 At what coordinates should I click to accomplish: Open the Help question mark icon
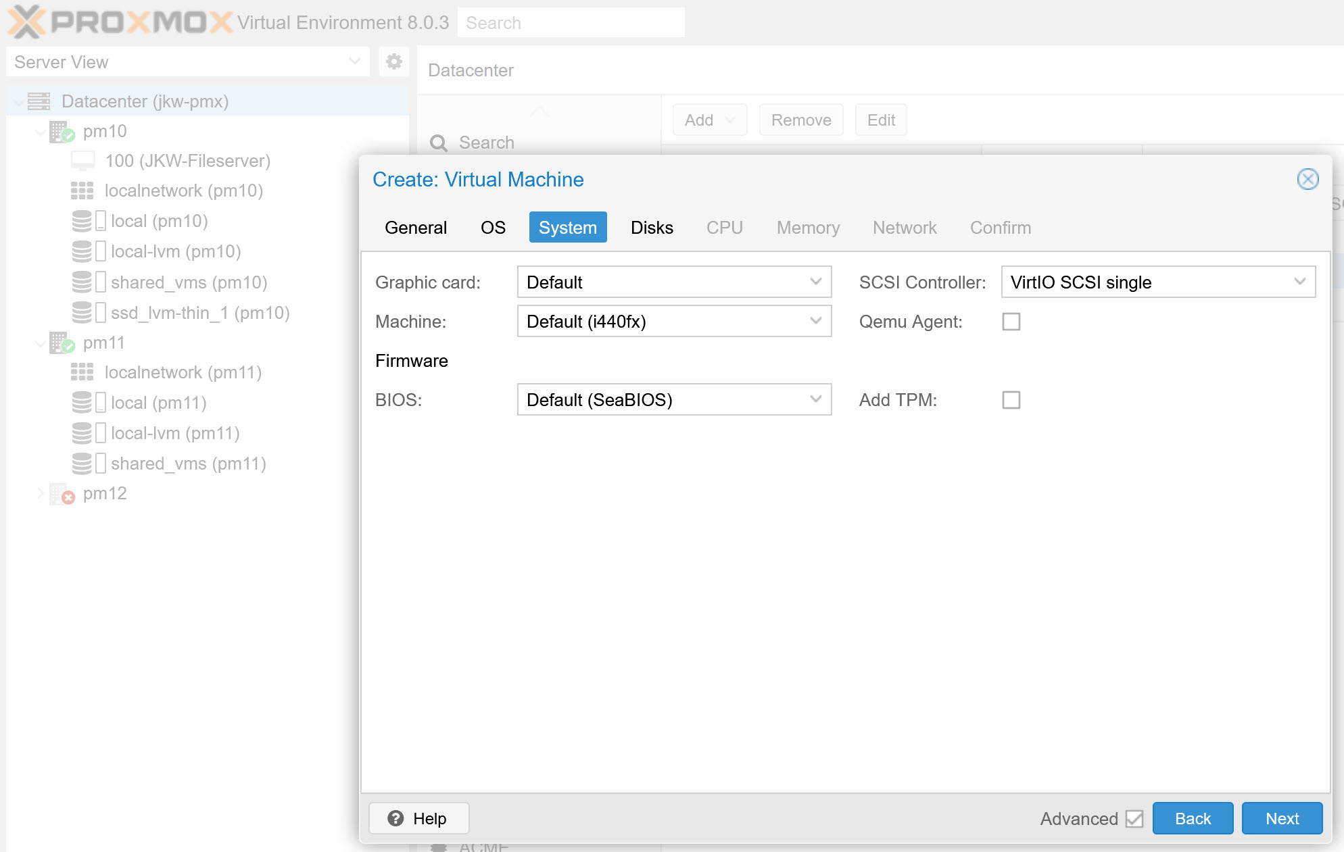395,818
